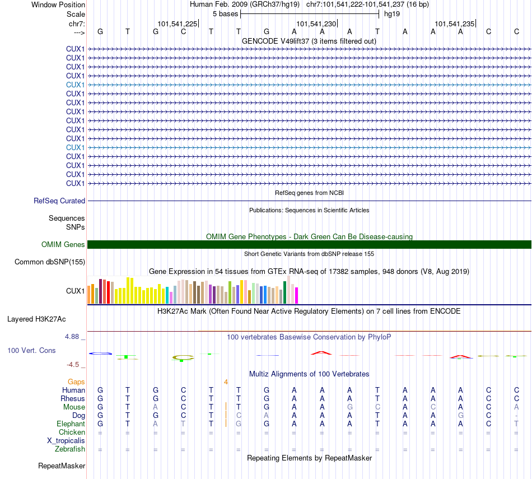Open the GENCODE V49lift37 track title
Screen dimensions: 532x479
pos(309,41)
